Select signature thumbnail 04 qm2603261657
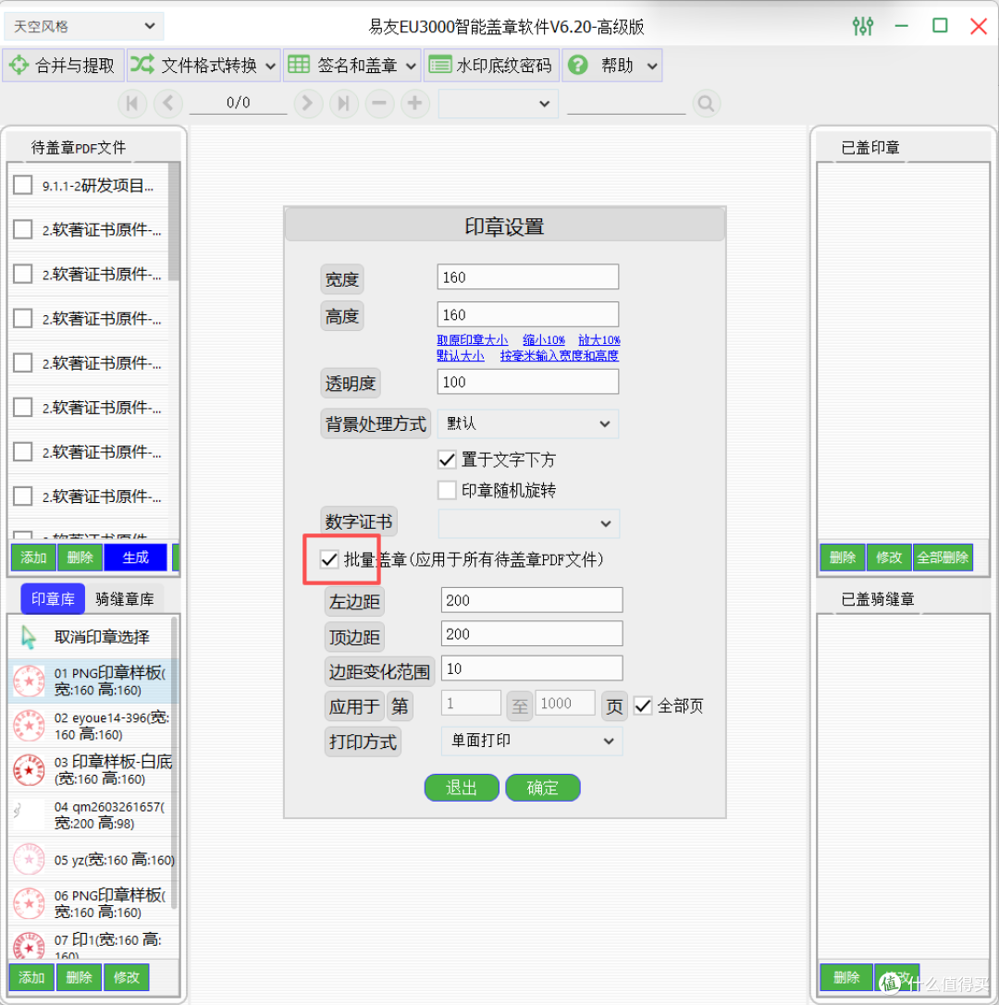This screenshot has height=1005, width=999. pos(29,815)
